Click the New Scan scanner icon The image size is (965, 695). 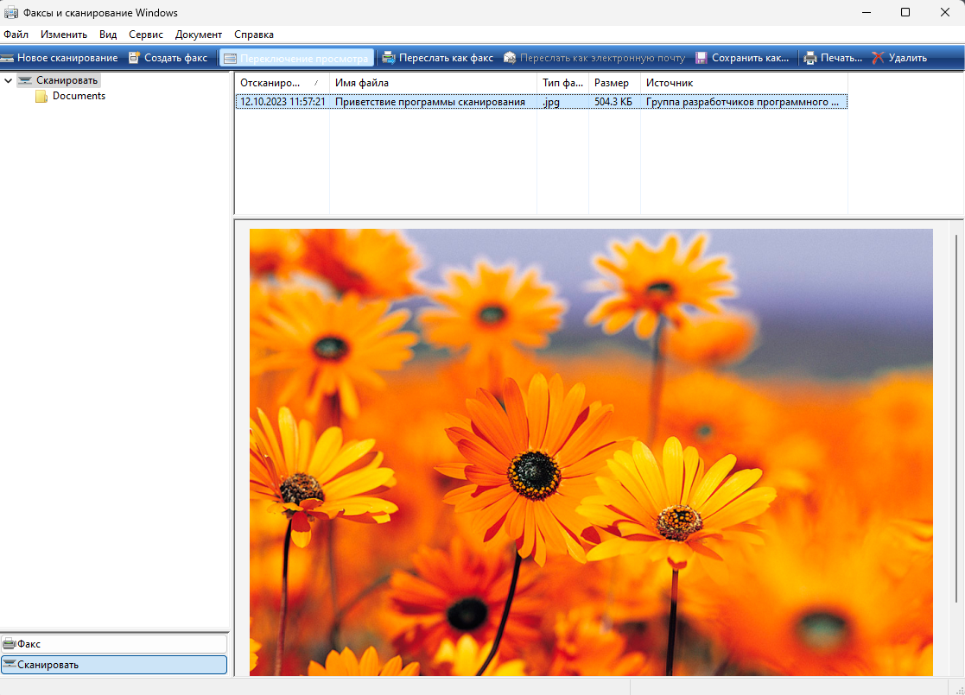coord(7,58)
